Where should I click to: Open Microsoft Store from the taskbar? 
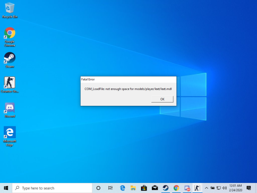(144, 188)
